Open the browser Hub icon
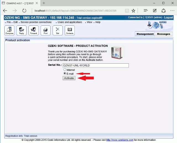The width and height of the screenshot is (177, 143). (x=146, y=11)
